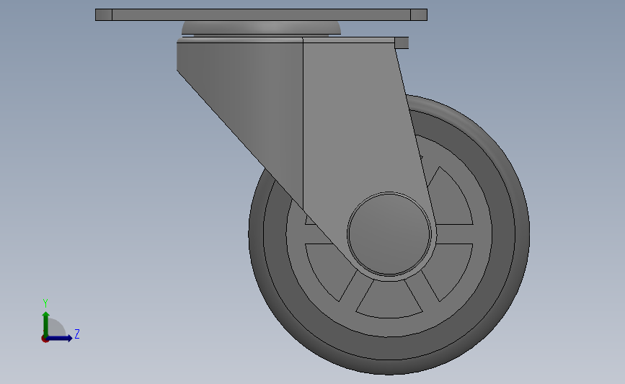Select the bottom wedge-shaped spoke cutout of the wheel
The image size is (625, 384).
click(x=389, y=301)
